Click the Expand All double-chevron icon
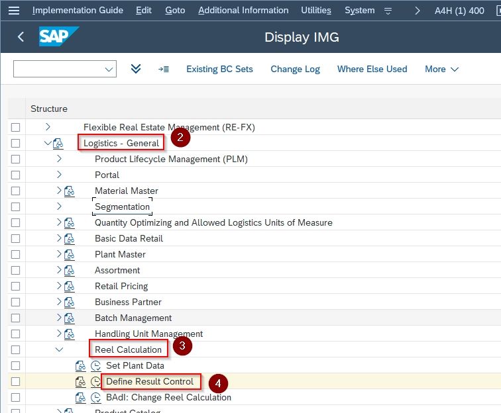The image size is (501, 413). pos(136,69)
